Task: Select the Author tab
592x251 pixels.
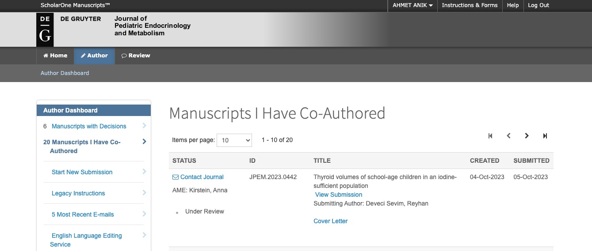Action: pos(94,56)
